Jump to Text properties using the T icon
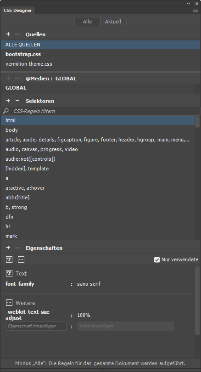201x372 pixels. (x=9, y=259)
